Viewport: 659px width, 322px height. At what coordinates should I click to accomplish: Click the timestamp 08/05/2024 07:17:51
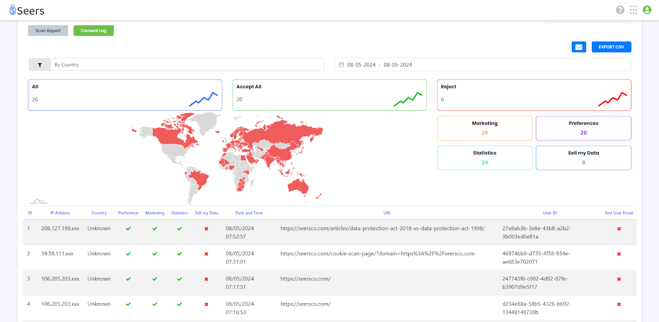(x=240, y=283)
